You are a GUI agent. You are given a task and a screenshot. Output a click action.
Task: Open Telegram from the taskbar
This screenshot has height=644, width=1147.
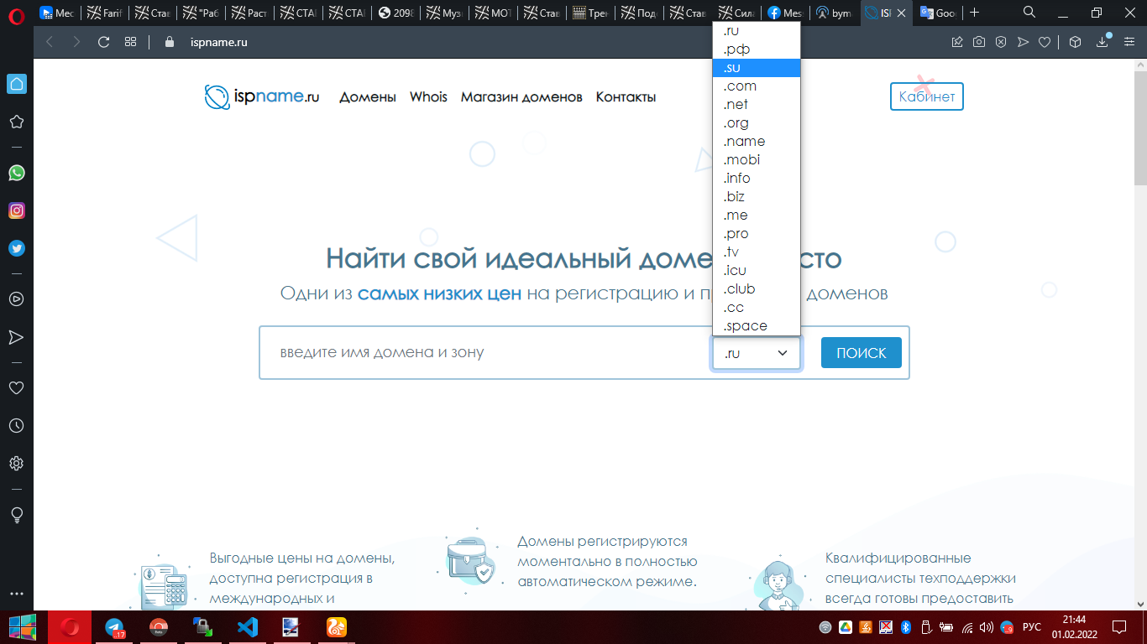pyautogui.click(x=114, y=627)
